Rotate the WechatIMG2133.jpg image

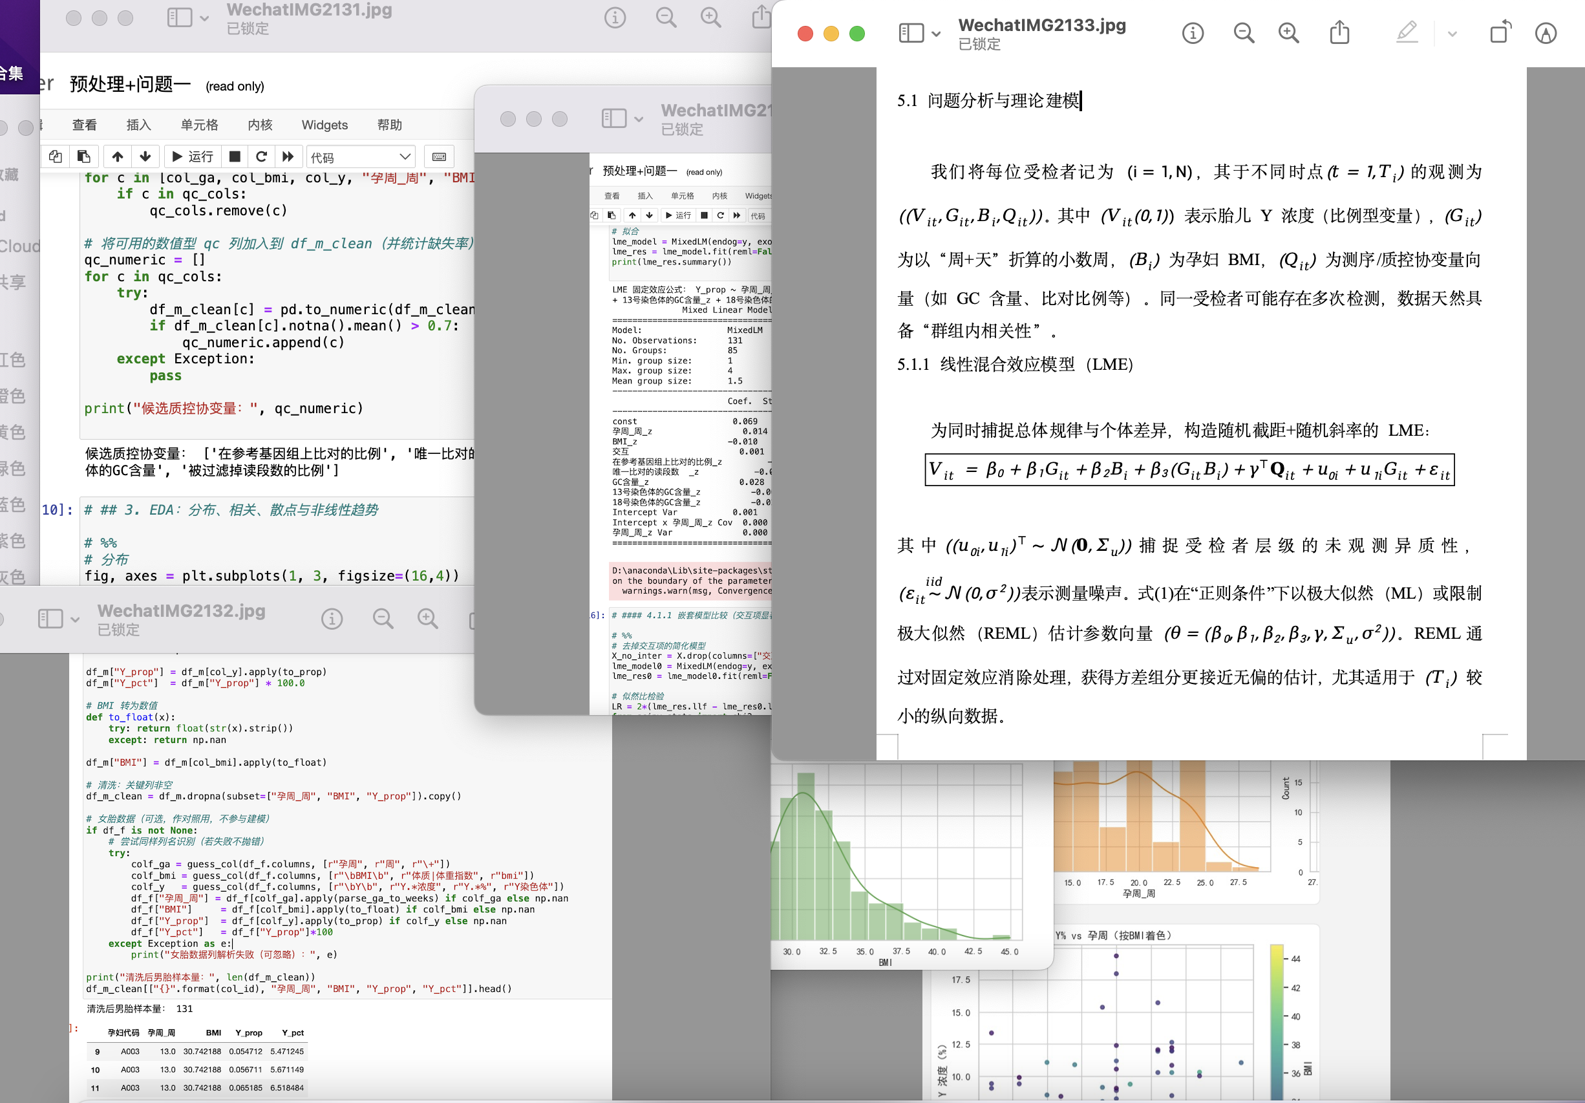pos(1500,32)
